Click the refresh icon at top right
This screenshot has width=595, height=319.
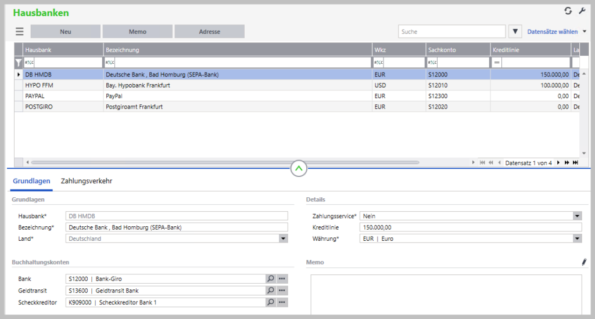[x=568, y=11]
